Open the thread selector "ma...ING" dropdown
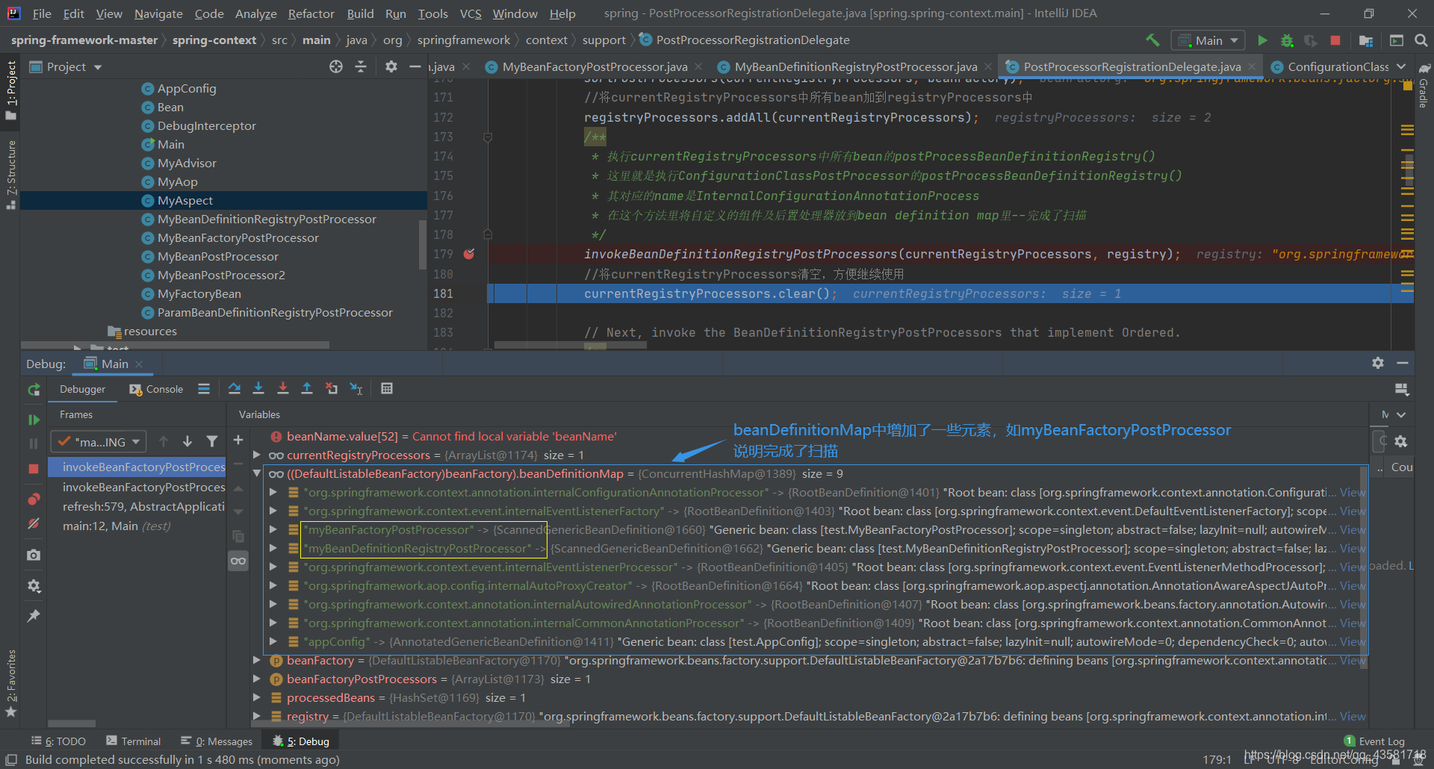The image size is (1434, 769). pos(99,441)
